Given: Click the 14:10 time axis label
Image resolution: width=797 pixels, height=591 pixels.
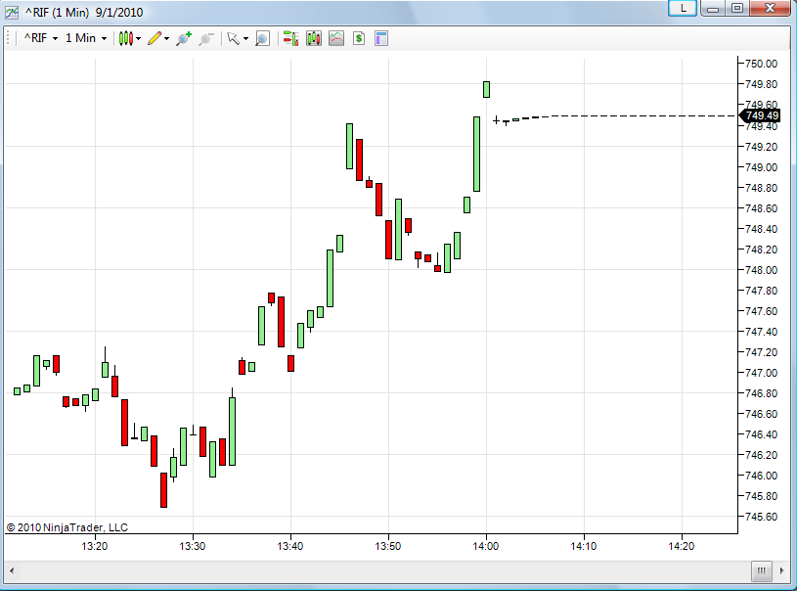Looking at the screenshot, I should coord(584,546).
